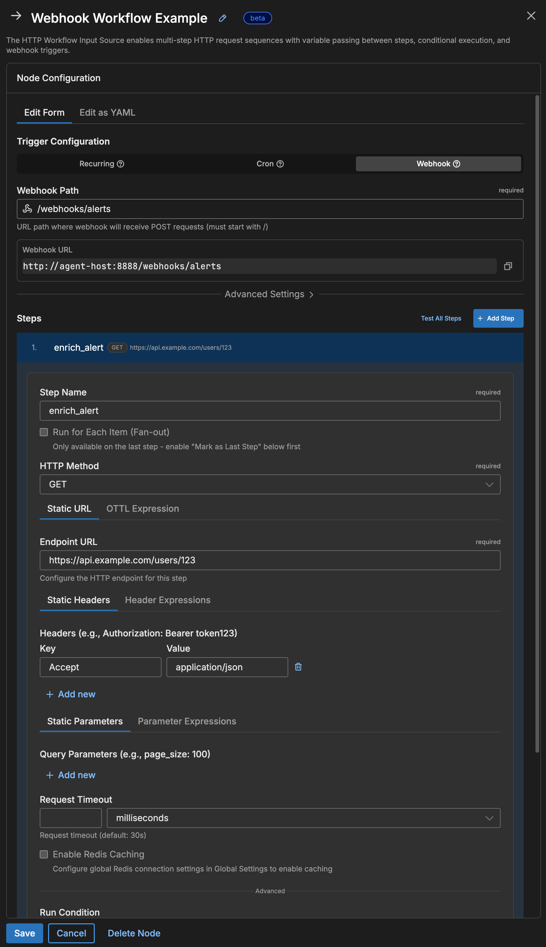Screen dimensions: 546x947
Task: Click the Endpoint URL input field
Action: tap(270, 560)
